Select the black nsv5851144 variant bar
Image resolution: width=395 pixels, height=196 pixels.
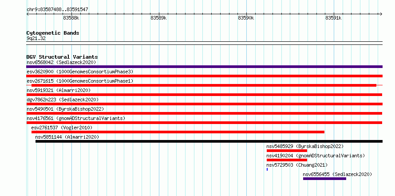click(x=209, y=141)
